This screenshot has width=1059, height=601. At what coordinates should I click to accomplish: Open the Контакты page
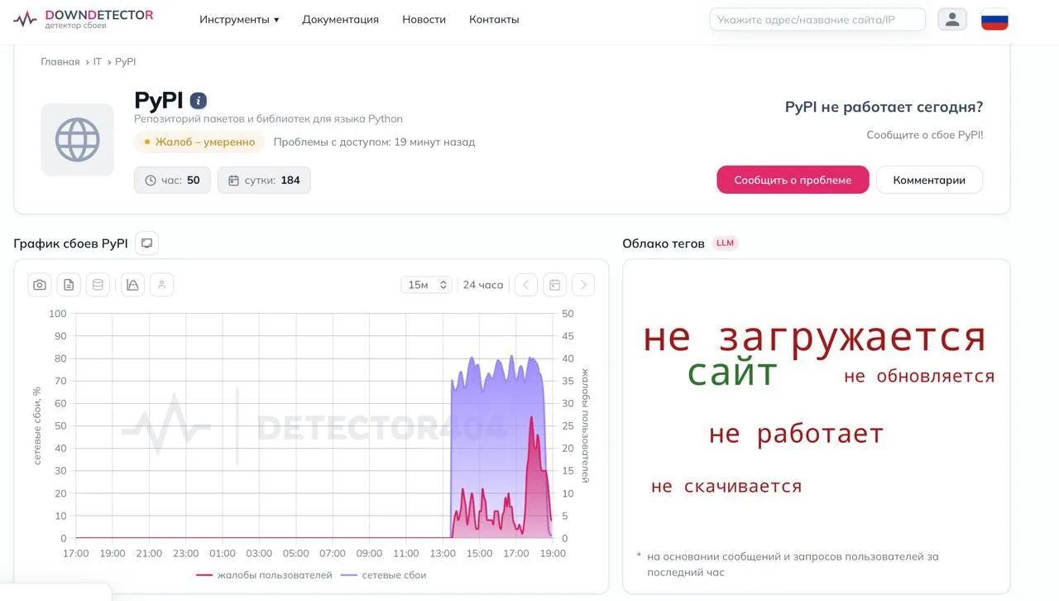click(x=494, y=19)
